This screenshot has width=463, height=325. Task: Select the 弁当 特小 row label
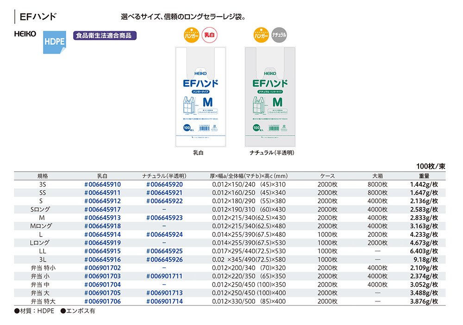pos(43,268)
